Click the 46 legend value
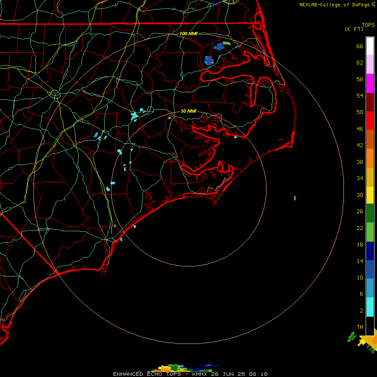 pyautogui.click(x=360, y=129)
